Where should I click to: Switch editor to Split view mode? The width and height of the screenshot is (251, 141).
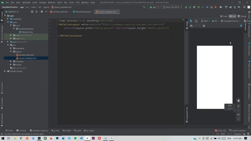pos(233,16)
